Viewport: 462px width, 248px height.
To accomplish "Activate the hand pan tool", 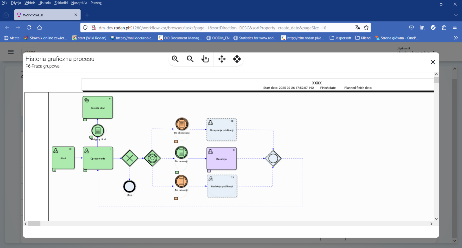I will [x=205, y=59].
